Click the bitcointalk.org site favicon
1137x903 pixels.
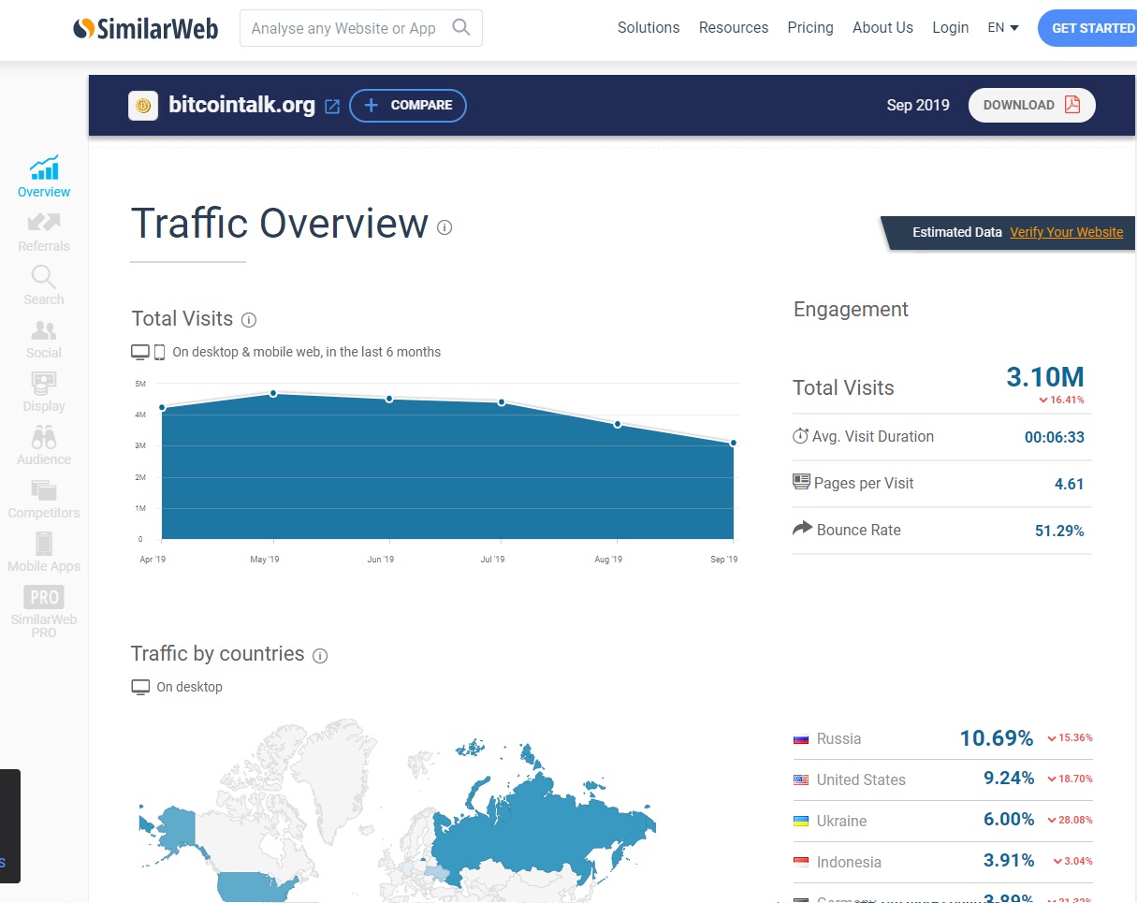(143, 106)
